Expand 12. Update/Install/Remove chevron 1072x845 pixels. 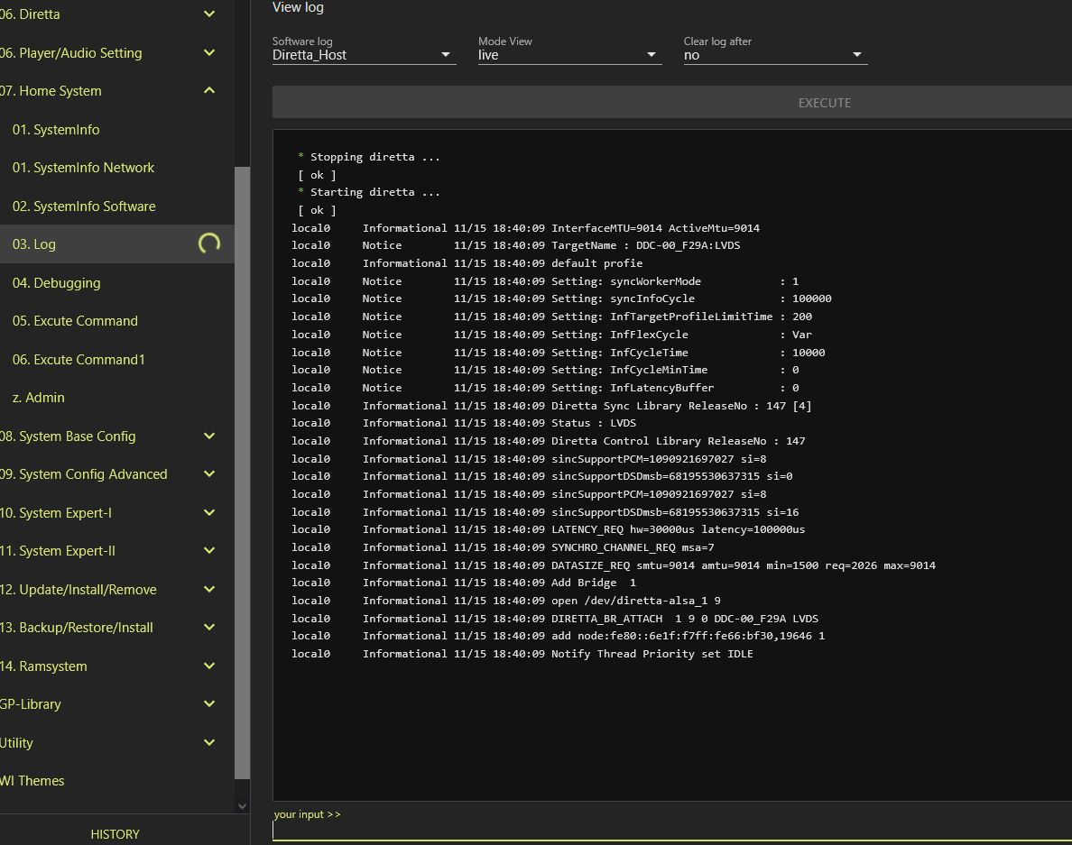(x=209, y=589)
